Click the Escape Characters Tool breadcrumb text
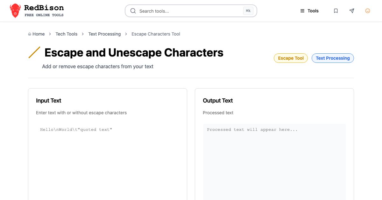 [x=156, y=34]
